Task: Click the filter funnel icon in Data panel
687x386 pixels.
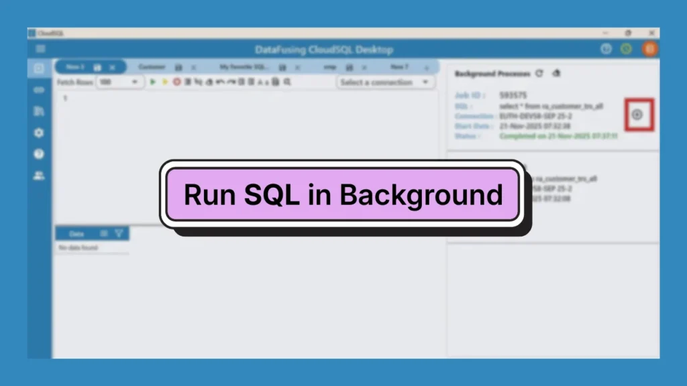Action: (x=119, y=234)
